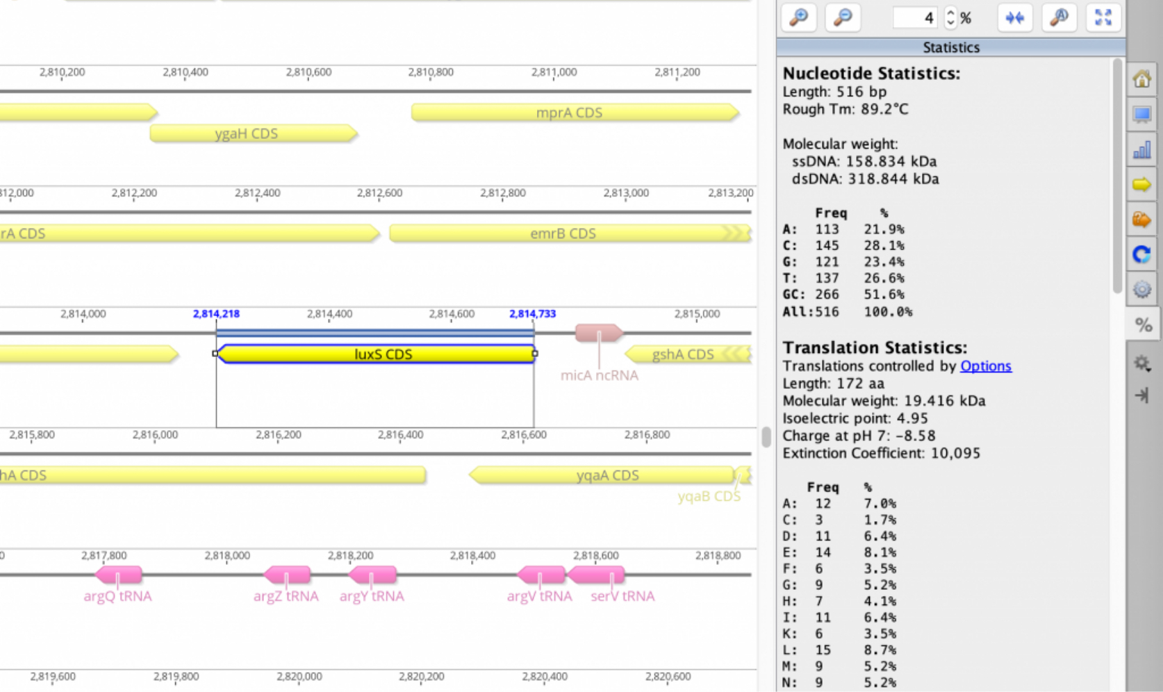Select the micA ncRNA annotation arrow
Image resolution: width=1163 pixels, height=692 pixels.
[599, 333]
